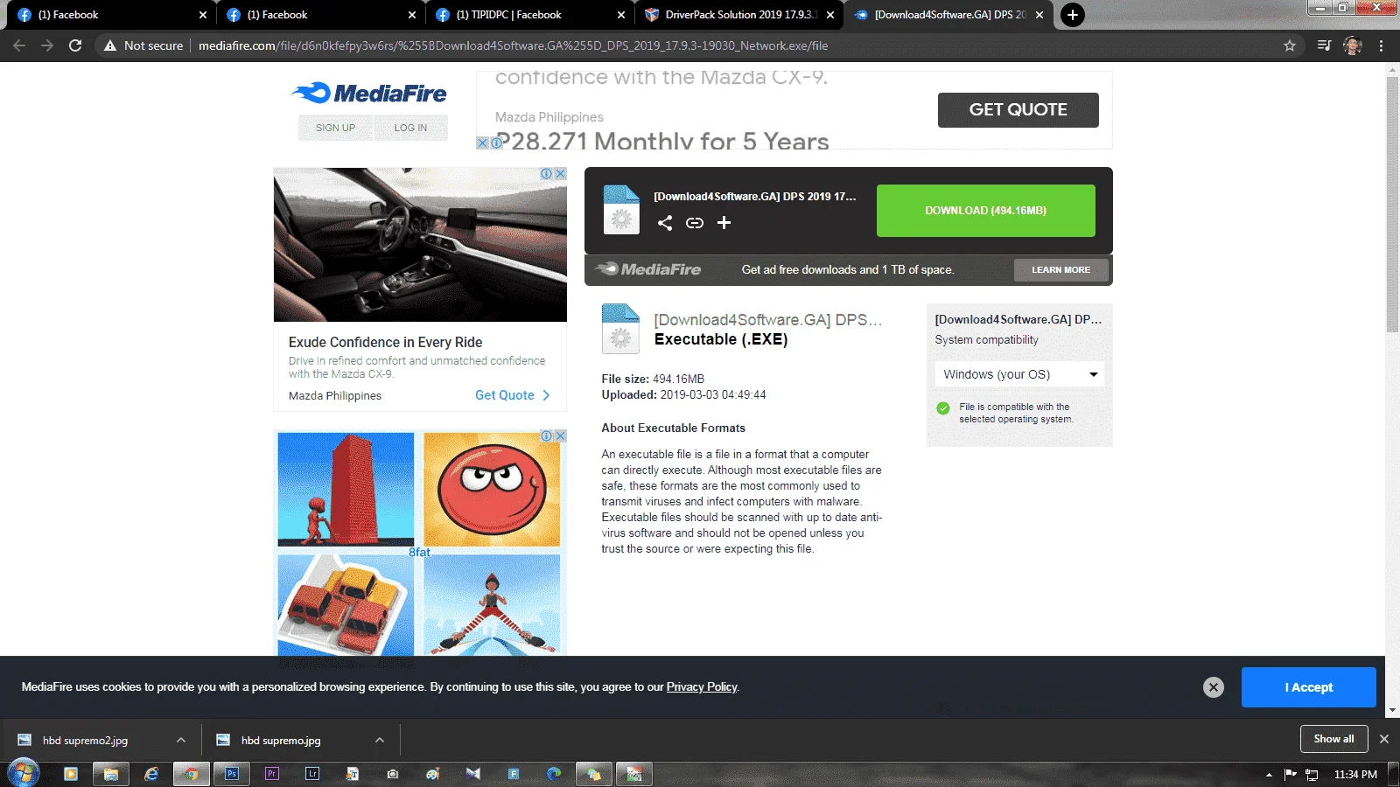This screenshot has width=1400, height=787.
Task: Launch Lightroom from the taskbar
Action: pos(312,774)
